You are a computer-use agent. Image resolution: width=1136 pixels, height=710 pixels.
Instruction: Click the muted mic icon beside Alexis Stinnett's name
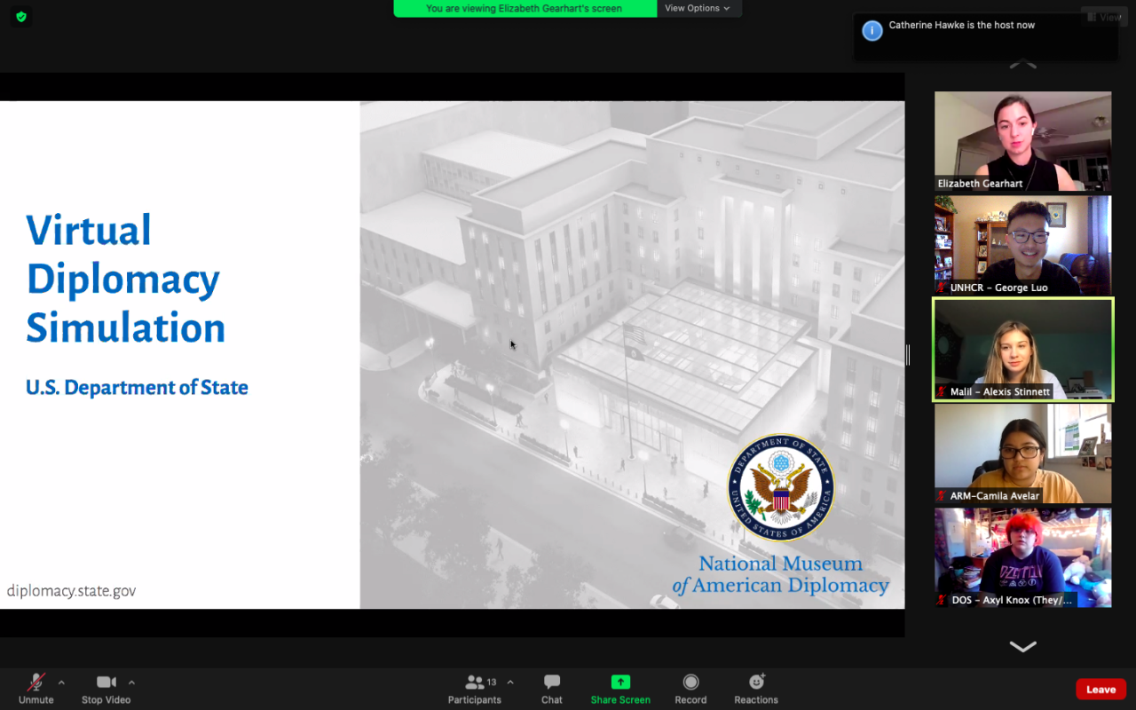(942, 391)
